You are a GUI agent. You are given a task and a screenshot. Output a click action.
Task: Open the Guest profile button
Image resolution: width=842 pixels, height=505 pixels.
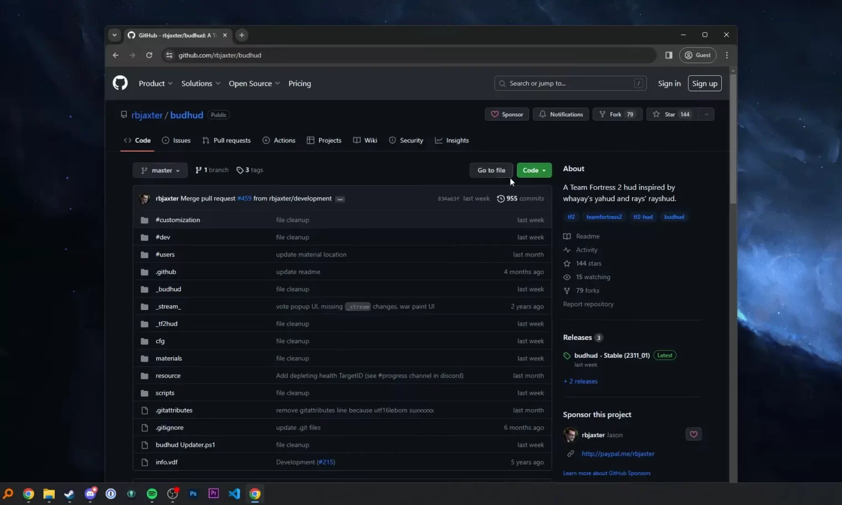pos(698,55)
